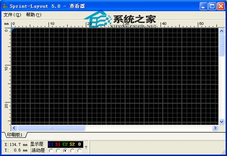Click the horizontal scrollbar right arrow
The image size is (227, 156).
pyautogui.click(x=215, y=128)
